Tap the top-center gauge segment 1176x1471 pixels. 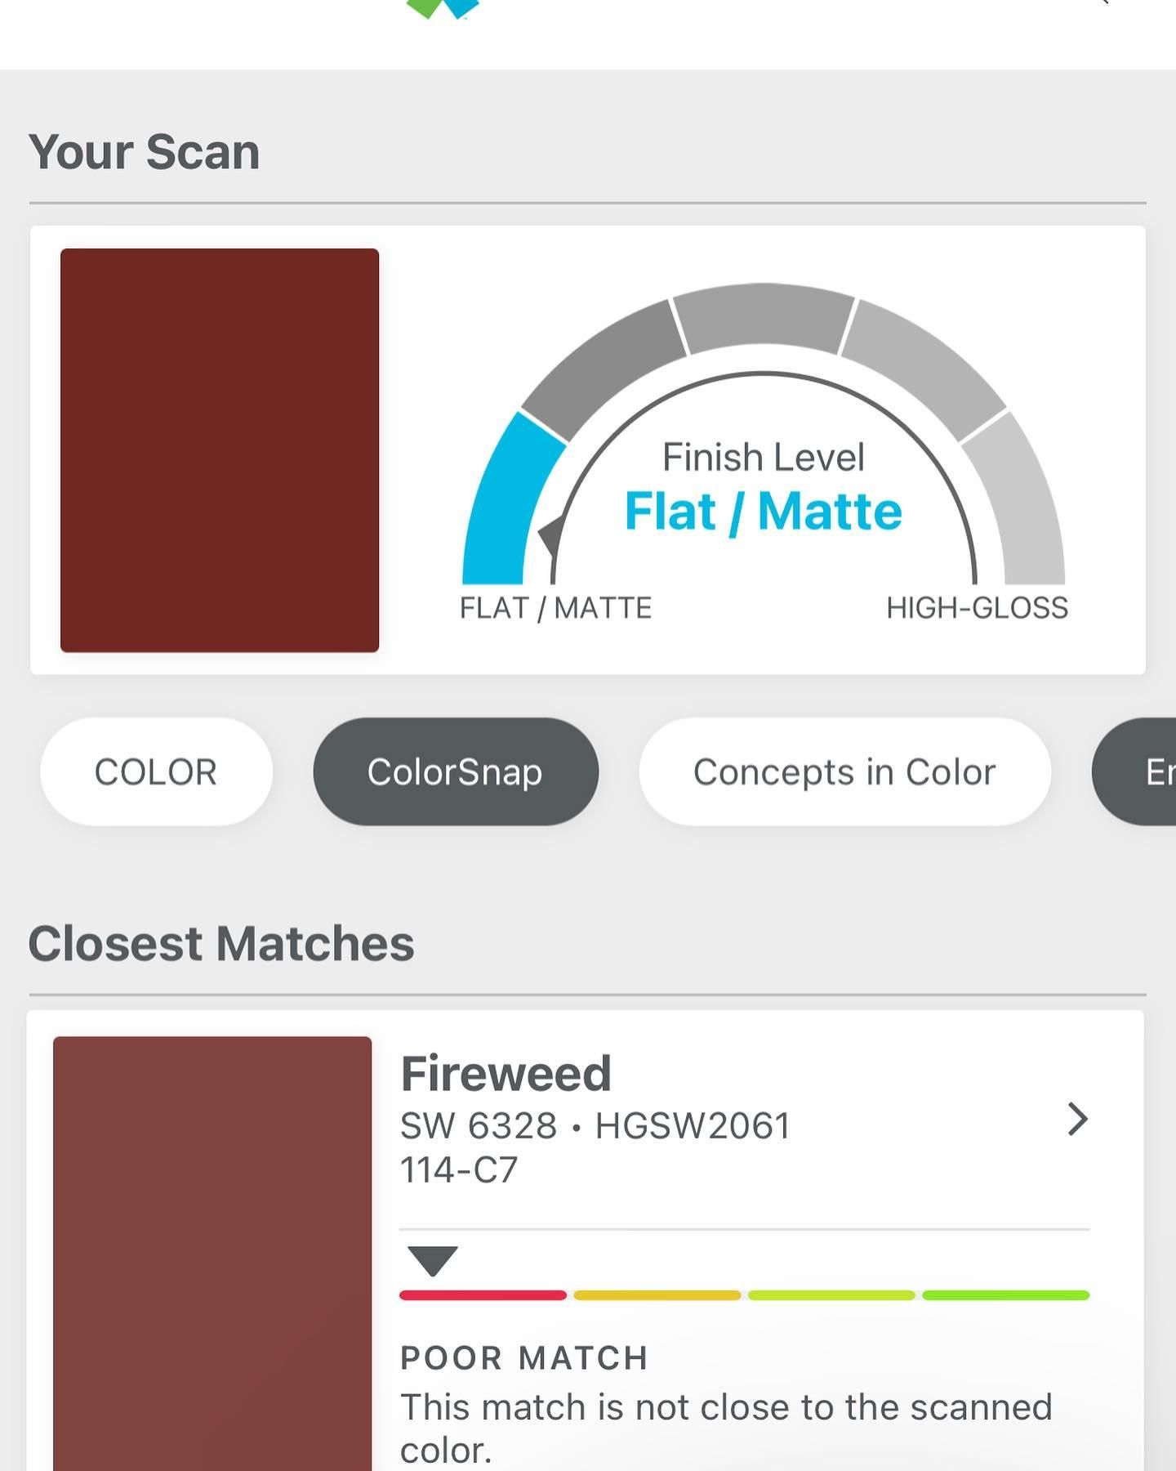[764, 317]
